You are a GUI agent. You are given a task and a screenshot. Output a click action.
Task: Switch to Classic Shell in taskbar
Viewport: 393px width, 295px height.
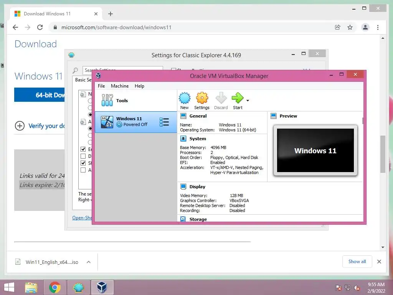point(79,287)
